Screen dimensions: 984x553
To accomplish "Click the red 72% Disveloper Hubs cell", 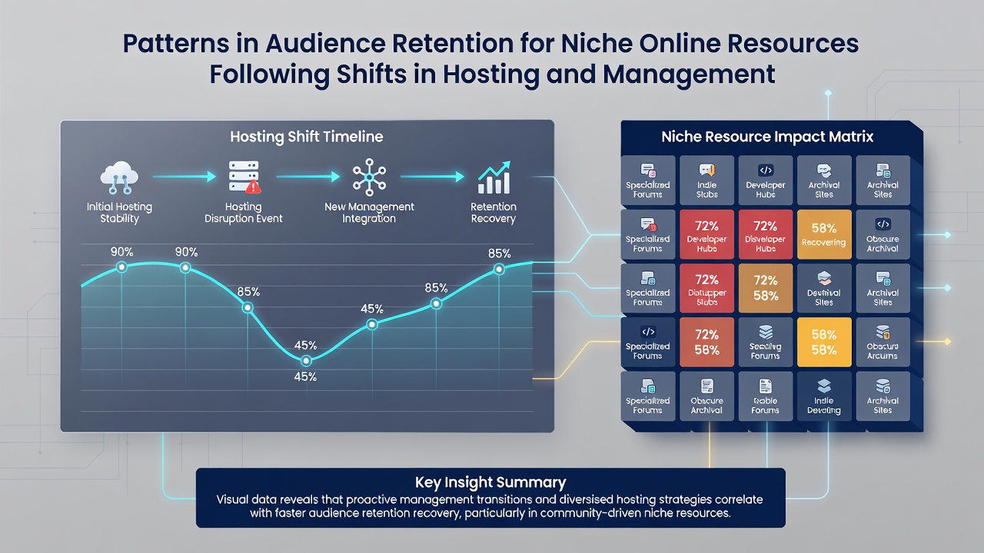I will (x=766, y=233).
